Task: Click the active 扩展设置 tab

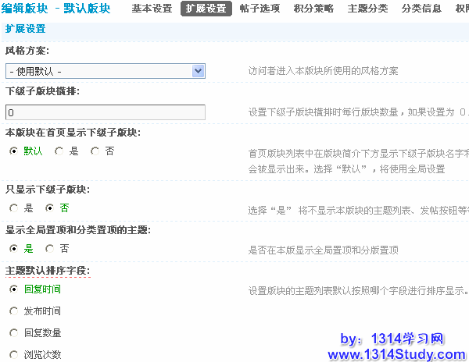Action: [206, 9]
